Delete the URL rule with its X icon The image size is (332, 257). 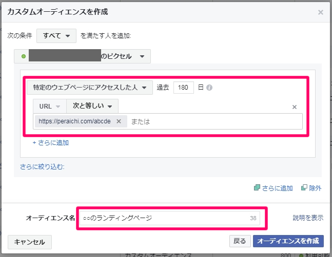(295, 107)
